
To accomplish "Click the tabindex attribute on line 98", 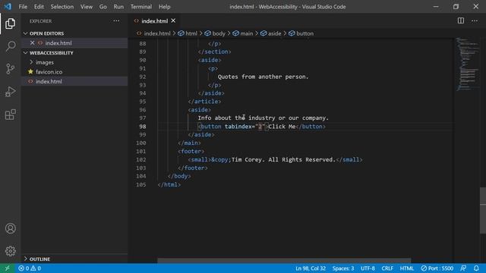I will coord(238,127).
